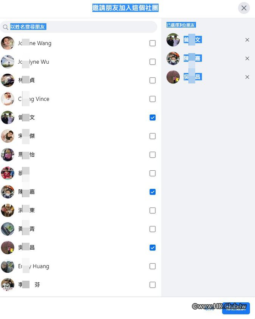
Task: Open profile photo of the Wang friend
Action: point(8,43)
